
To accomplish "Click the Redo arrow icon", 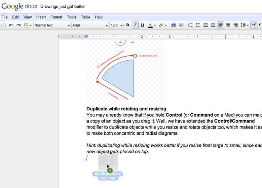I will 19,25.
